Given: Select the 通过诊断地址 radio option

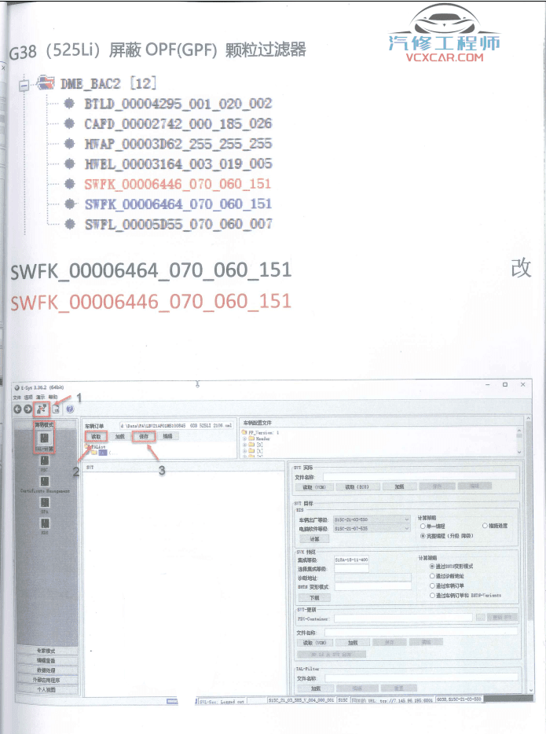Looking at the screenshot, I should coord(432,576).
